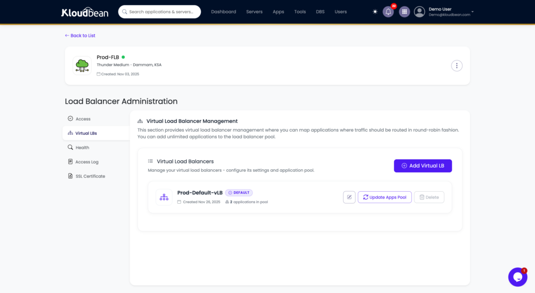Click the search magnifier icon

(x=124, y=11)
